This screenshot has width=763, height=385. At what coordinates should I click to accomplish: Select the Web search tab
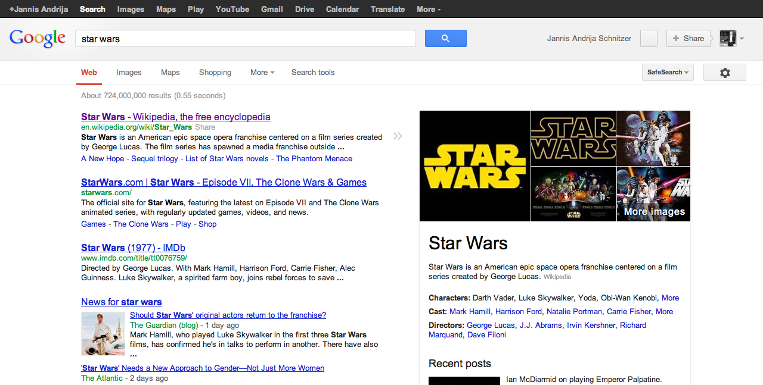(89, 73)
